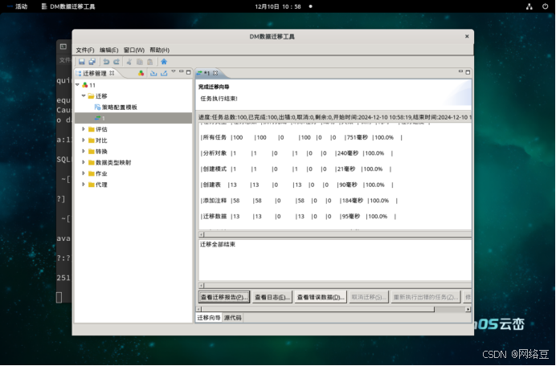This screenshot has height=366, width=556.
Task: Expand the 代理 folder
Action: [84, 185]
